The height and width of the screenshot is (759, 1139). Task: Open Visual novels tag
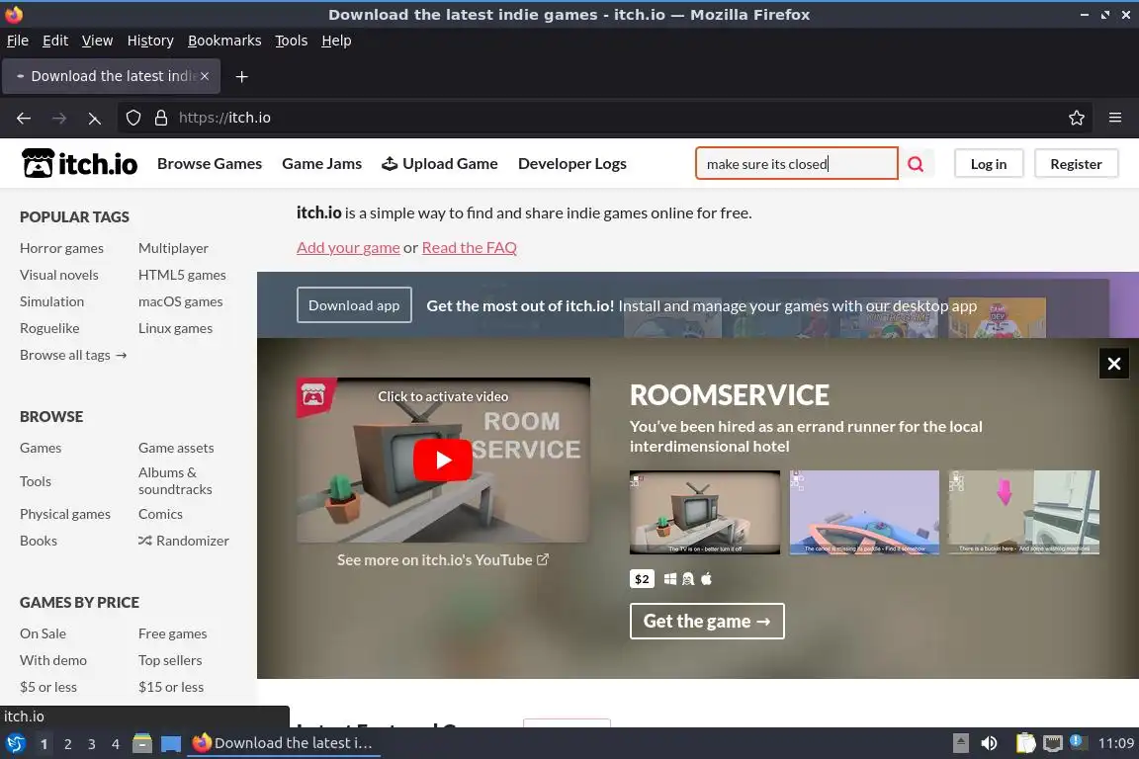[x=59, y=276]
